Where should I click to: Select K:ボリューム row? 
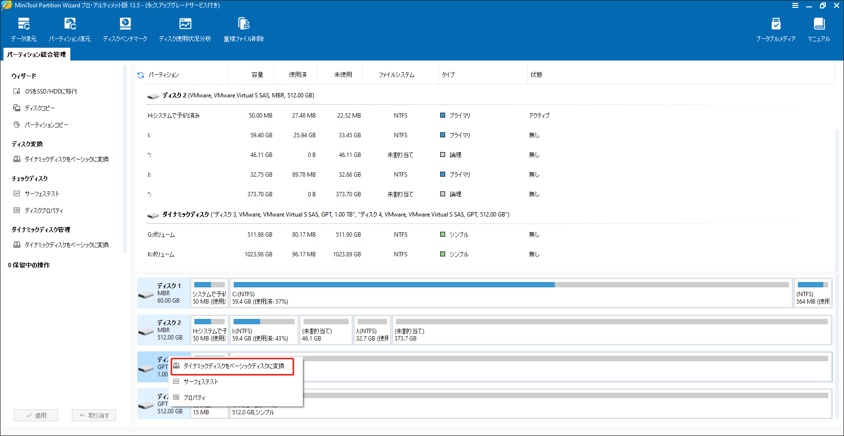(x=490, y=254)
